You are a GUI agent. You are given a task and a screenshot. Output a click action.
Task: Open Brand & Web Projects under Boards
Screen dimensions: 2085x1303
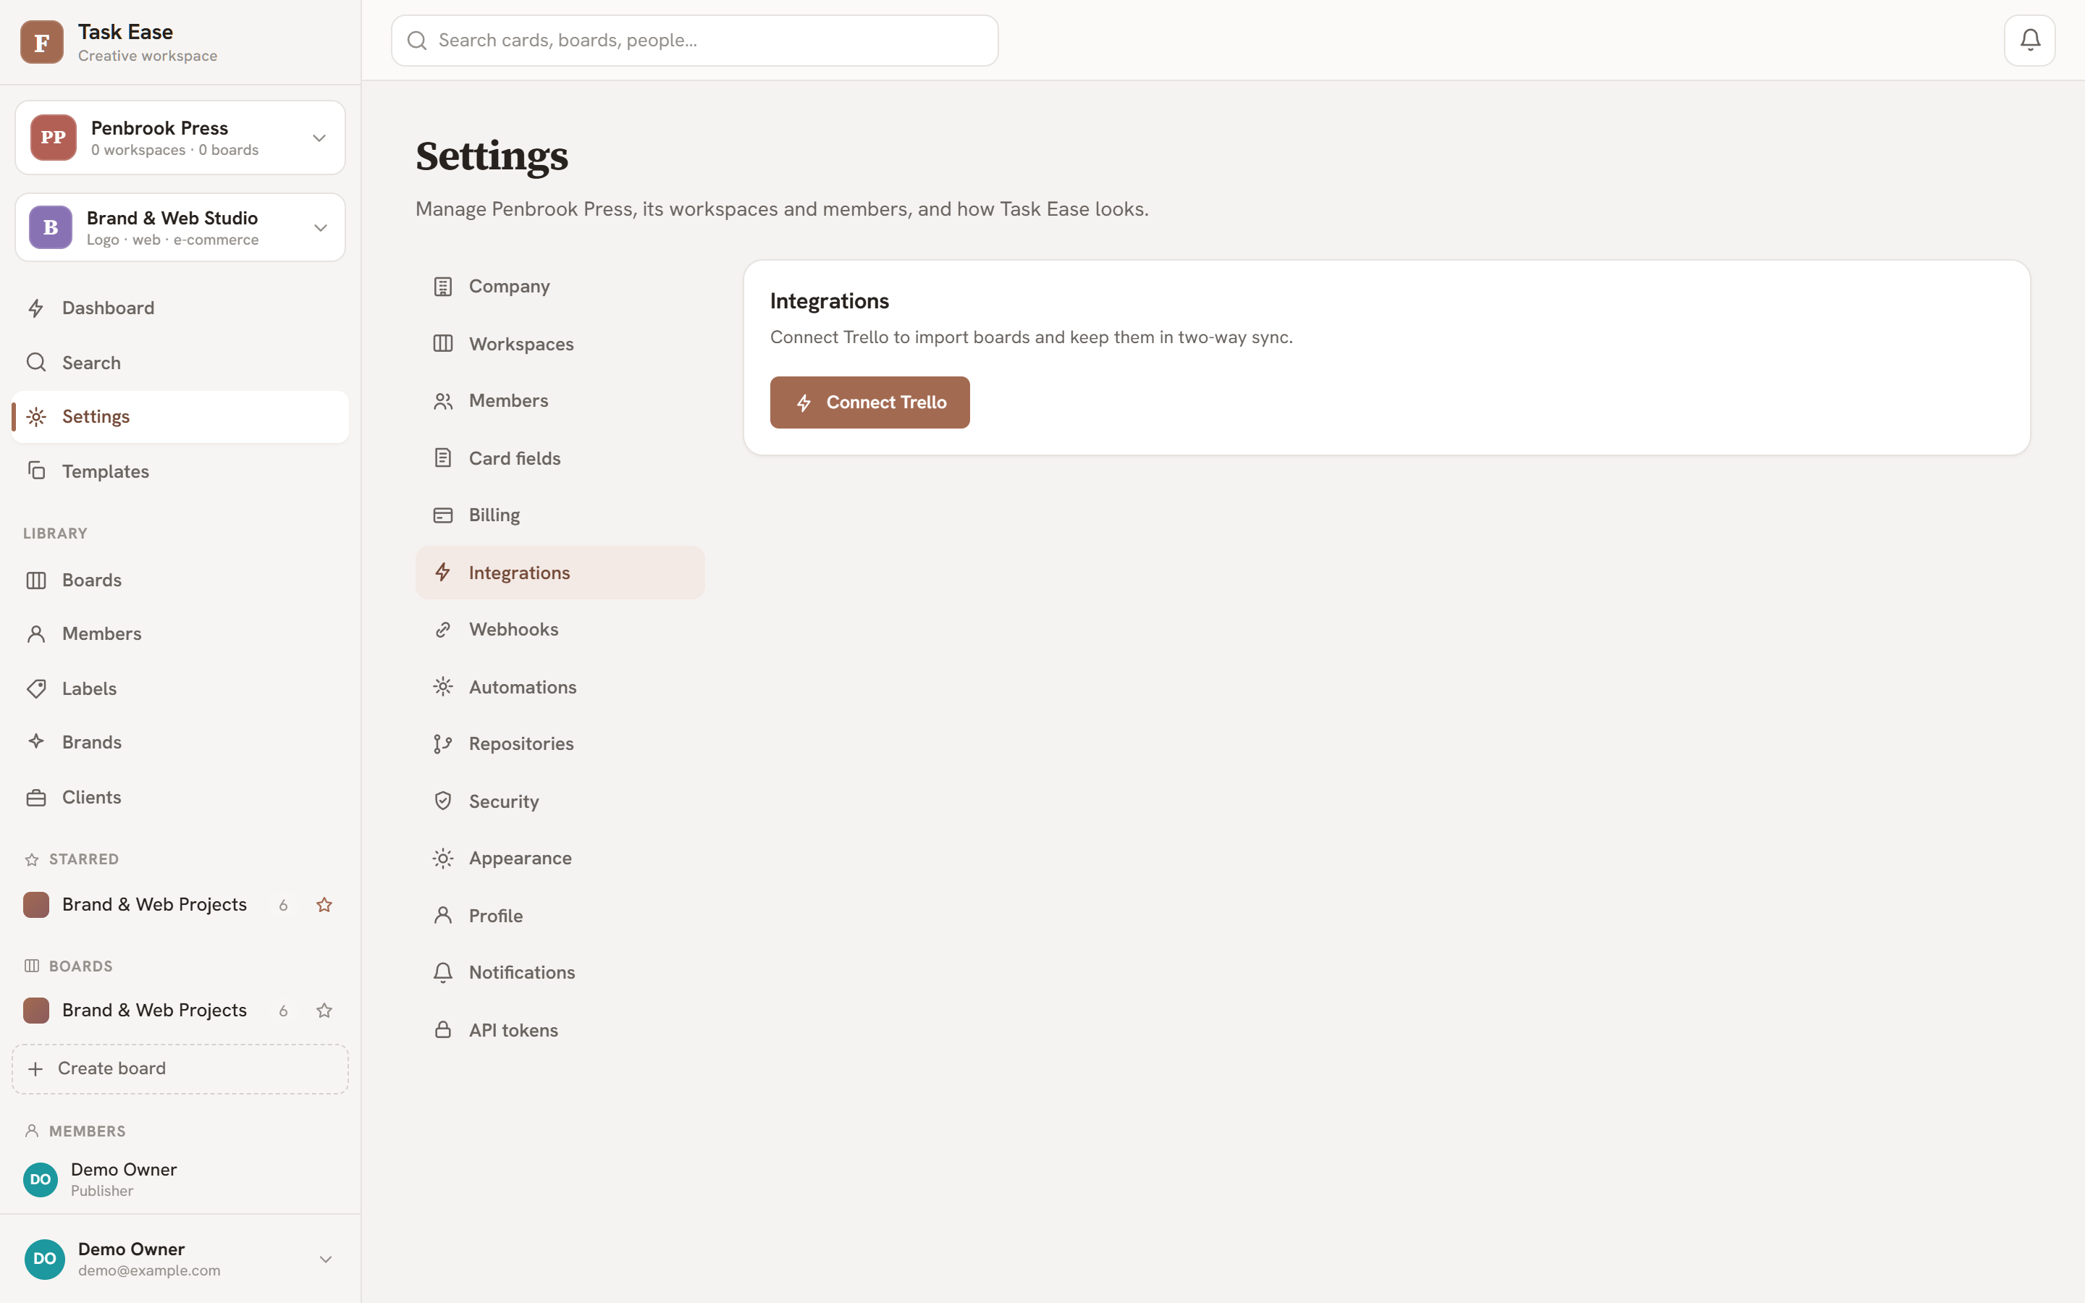click(x=154, y=1010)
